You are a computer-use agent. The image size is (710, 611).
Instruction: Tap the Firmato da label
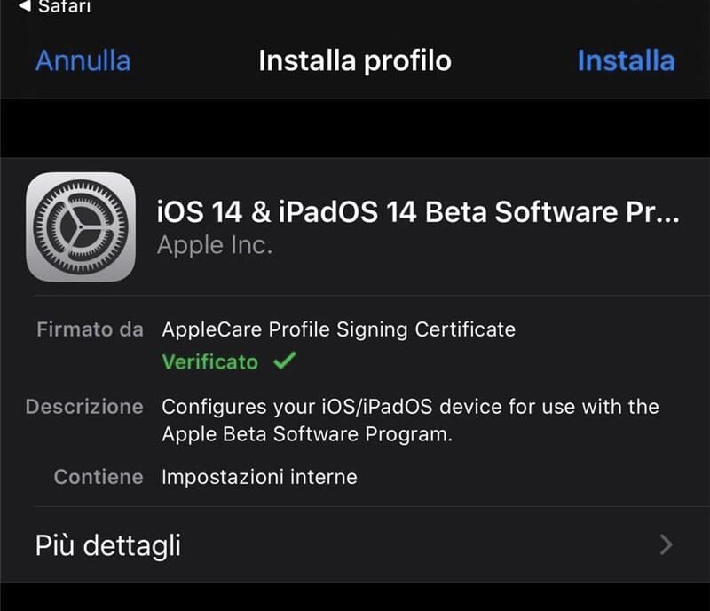90,329
